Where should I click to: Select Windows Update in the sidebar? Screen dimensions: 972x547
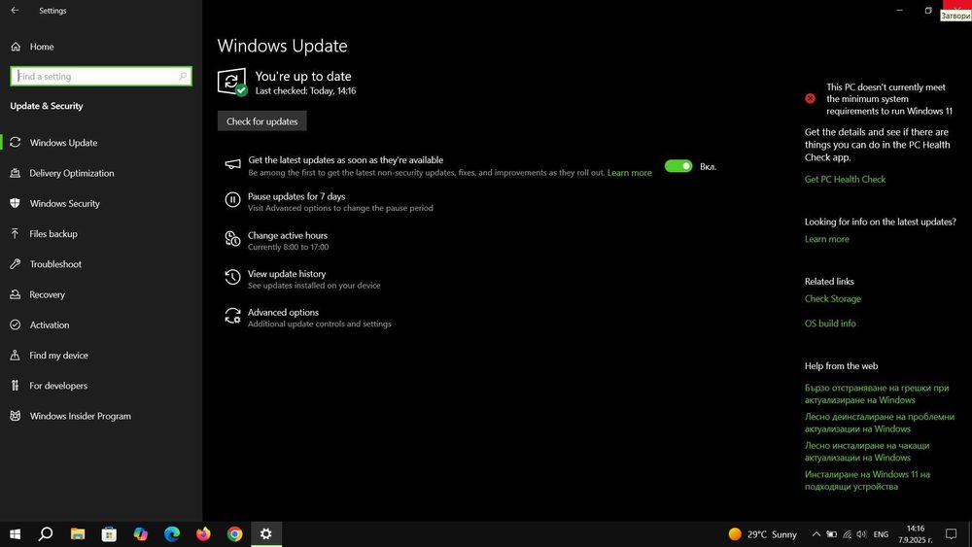tap(101, 143)
